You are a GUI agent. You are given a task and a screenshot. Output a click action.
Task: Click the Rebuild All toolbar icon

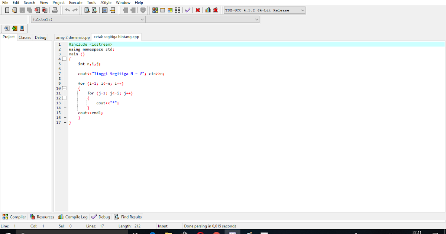coord(178,10)
